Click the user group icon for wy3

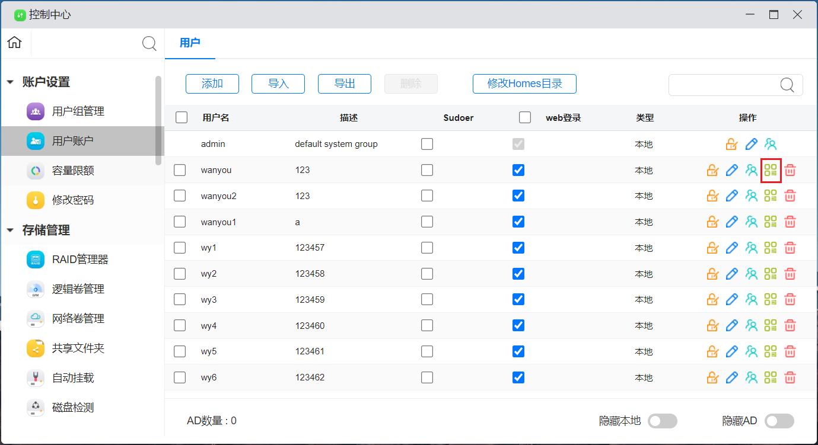coord(752,300)
